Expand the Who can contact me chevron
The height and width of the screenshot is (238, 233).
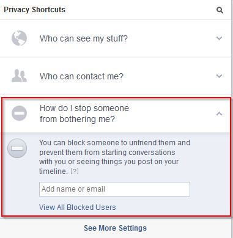click(219, 76)
